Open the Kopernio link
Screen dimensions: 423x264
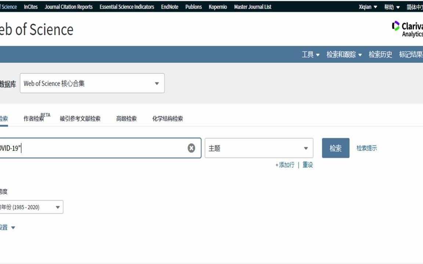coord(218,7)
